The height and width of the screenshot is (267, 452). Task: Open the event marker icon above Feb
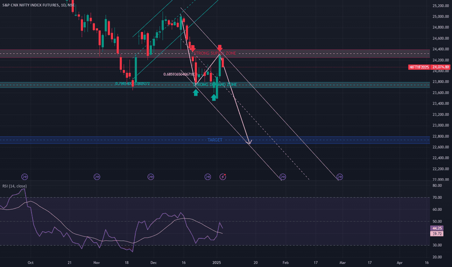283,177
